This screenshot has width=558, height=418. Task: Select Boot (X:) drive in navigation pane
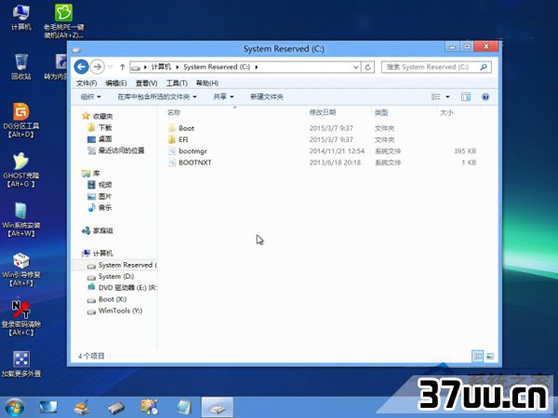(x=107, y=299)
